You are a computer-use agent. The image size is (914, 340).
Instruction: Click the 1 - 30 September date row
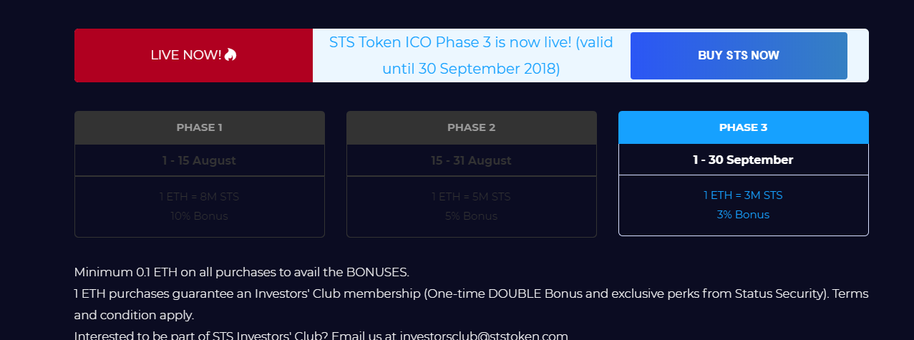pos(744,160)
